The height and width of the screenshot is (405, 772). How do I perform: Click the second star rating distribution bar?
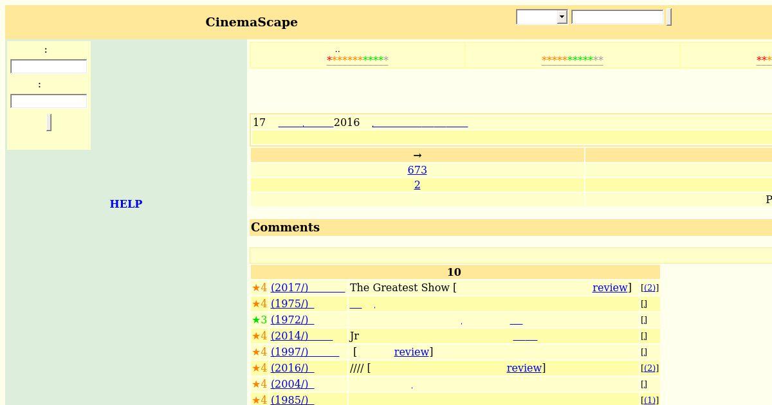tap(572, 59)
